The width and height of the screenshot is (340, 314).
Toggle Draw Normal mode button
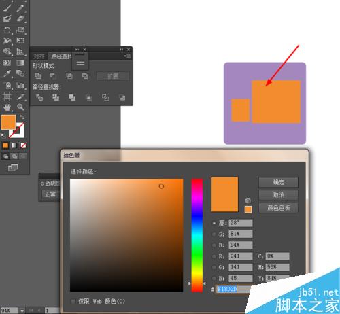(5, 156)
